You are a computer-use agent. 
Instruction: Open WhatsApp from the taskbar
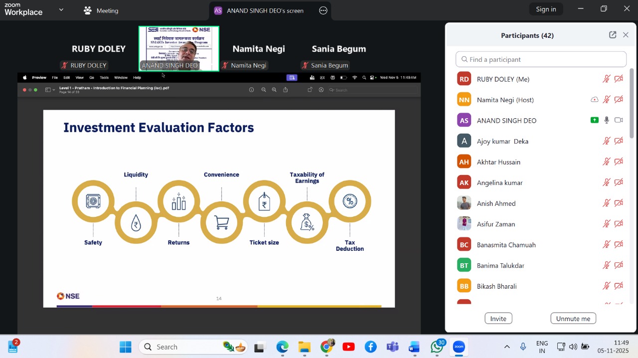pos(437,347)
